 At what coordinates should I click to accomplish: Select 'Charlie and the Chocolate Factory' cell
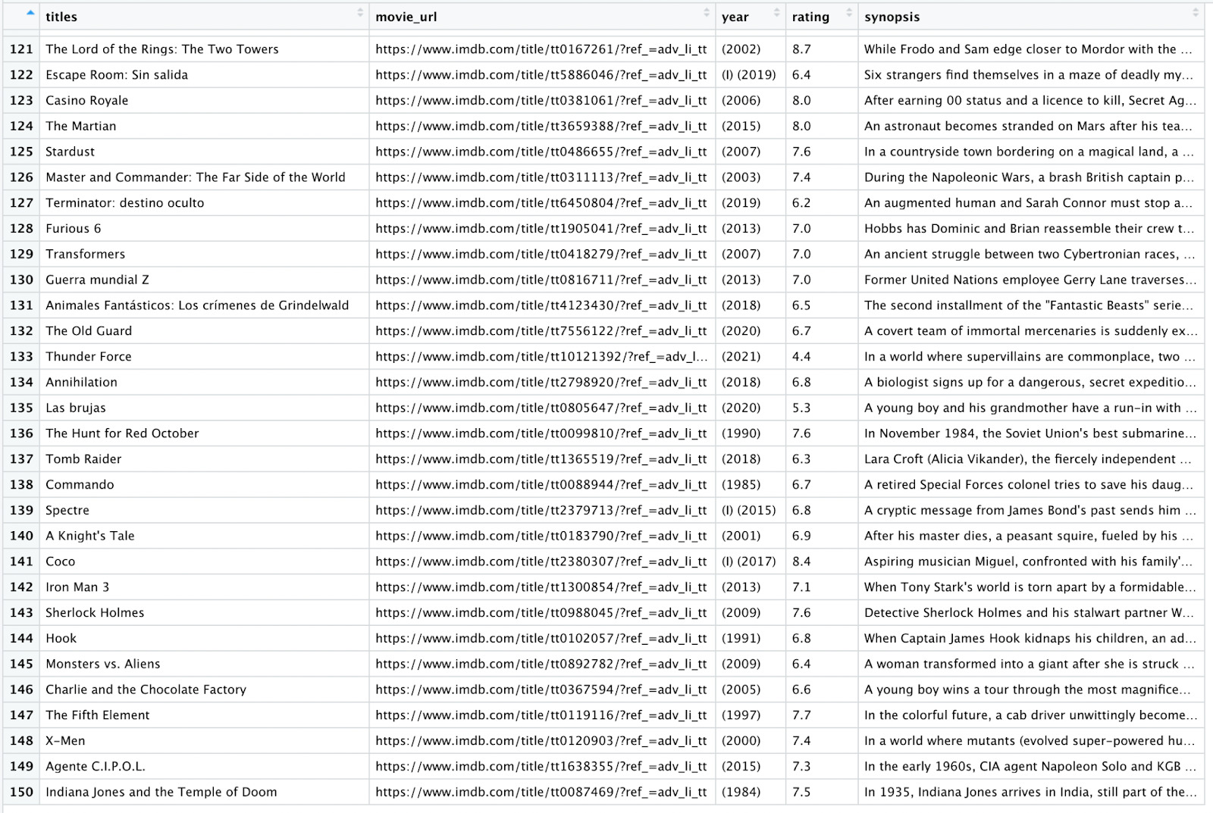(204, 689)
